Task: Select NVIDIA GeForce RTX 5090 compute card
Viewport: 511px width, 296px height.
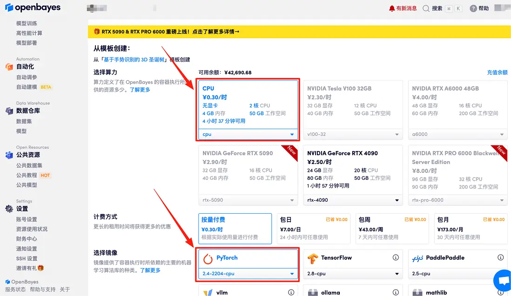Action: tap(248, 175)
